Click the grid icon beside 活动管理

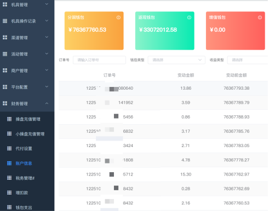(5, 54)
